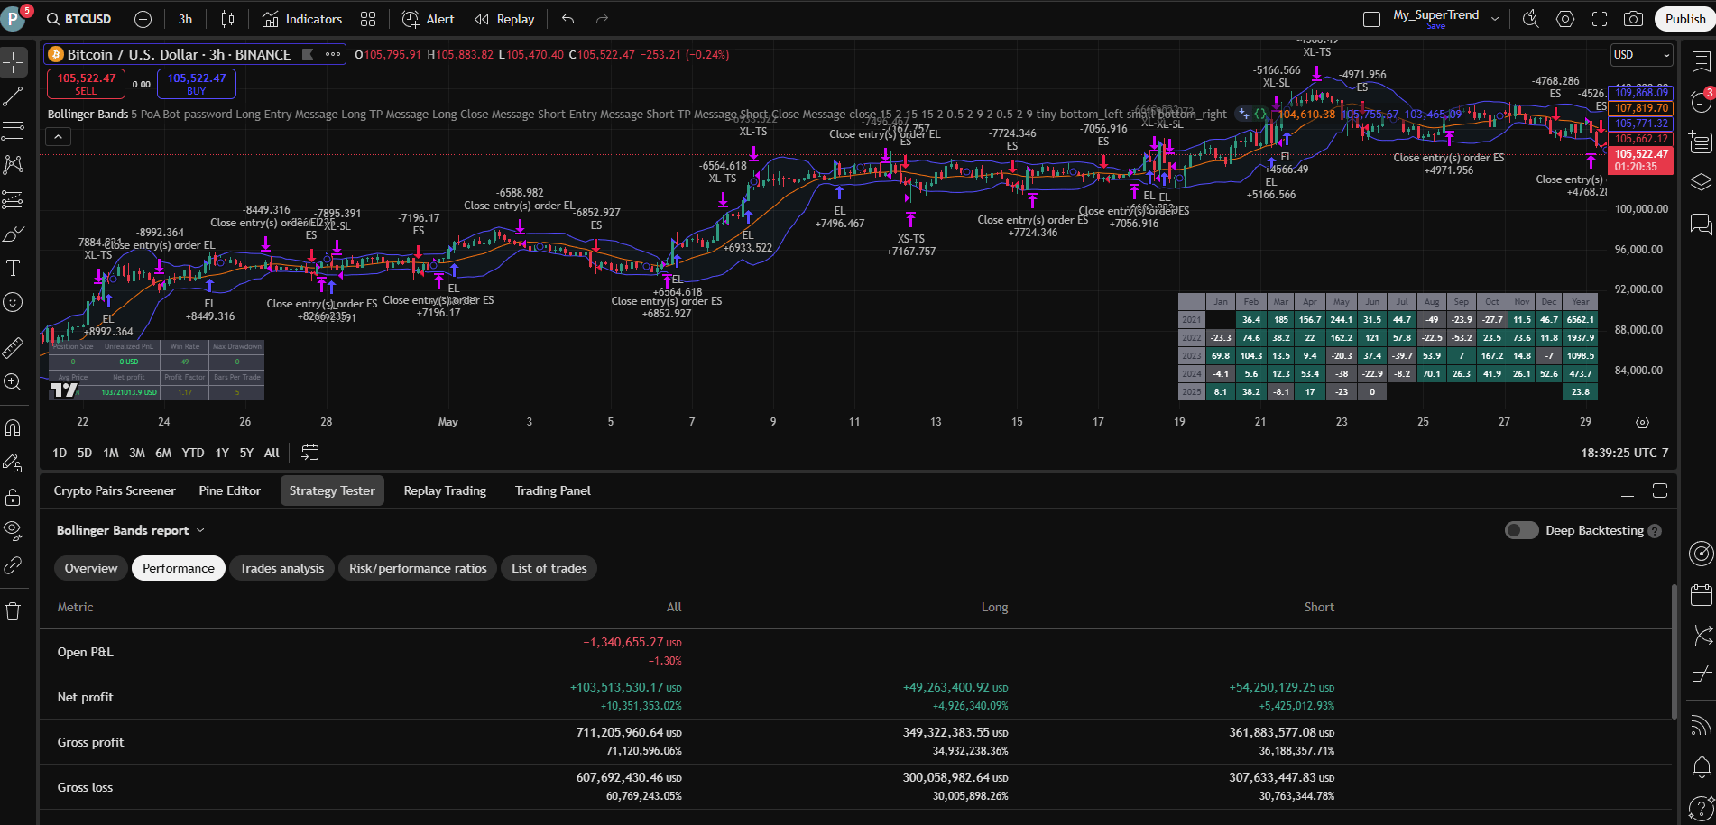
Task: Open the alerts panel with badge
Action: pos(1701,102)
